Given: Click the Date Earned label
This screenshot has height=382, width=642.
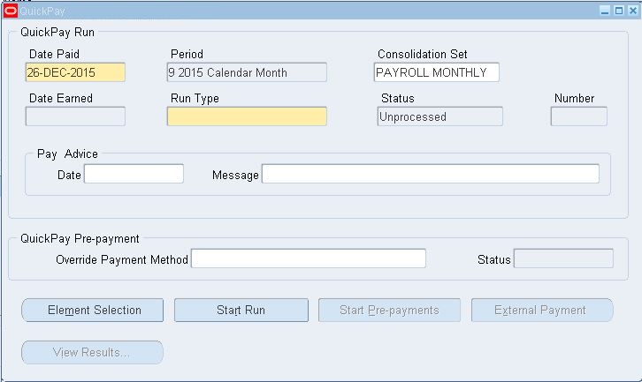Looking at the screenshot, I should (x=61, y=98).
